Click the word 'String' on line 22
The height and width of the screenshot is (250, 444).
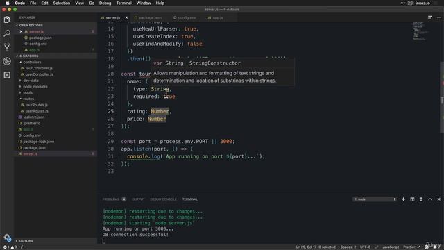click(160, 89)
